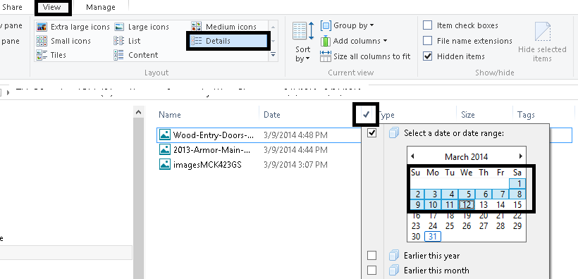Click Hide selected items button
The height and width of the screenshot is (279, 578).
[x=542, y=42]
